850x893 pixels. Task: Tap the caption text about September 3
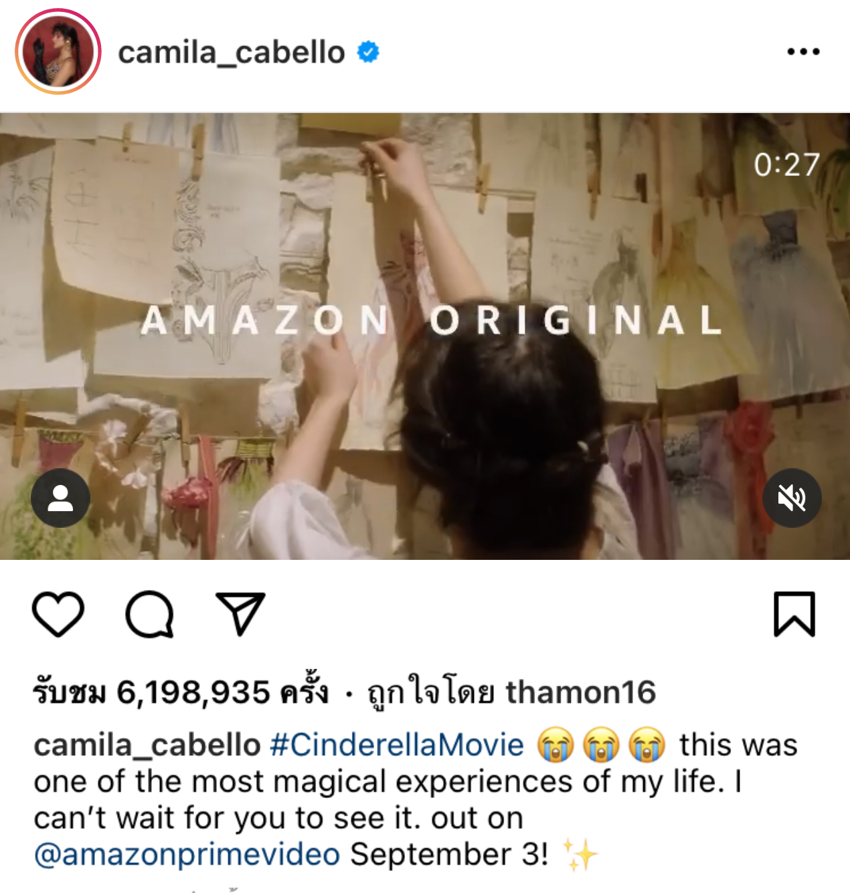[x=448, y=854]
